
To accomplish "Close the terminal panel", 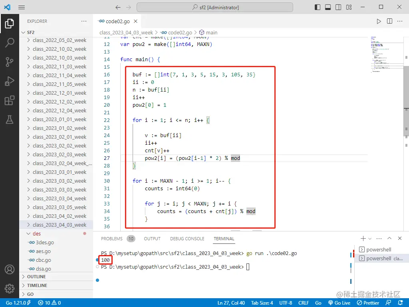I will tap(400, 238).
